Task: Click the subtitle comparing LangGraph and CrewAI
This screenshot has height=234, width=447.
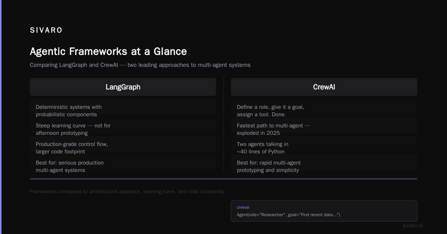Action: pyautogui.click(x=140, y=65)
